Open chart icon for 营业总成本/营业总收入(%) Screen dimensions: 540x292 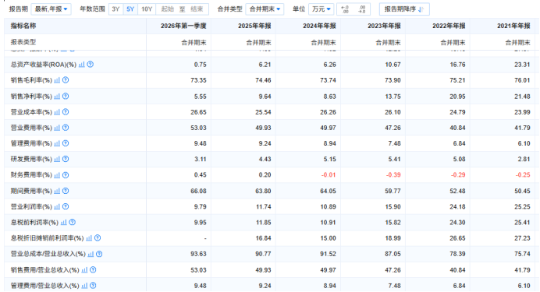point(91,254)
